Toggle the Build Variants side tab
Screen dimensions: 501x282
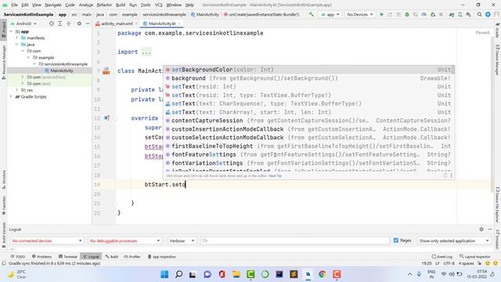point(3,235)
